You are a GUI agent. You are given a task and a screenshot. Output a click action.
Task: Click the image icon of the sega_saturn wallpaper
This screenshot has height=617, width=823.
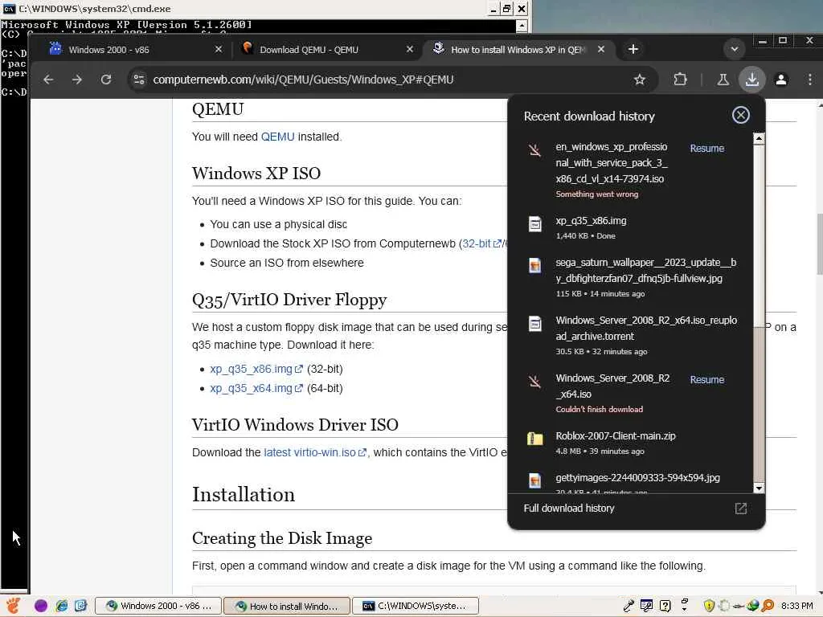[x=534, y=265]
